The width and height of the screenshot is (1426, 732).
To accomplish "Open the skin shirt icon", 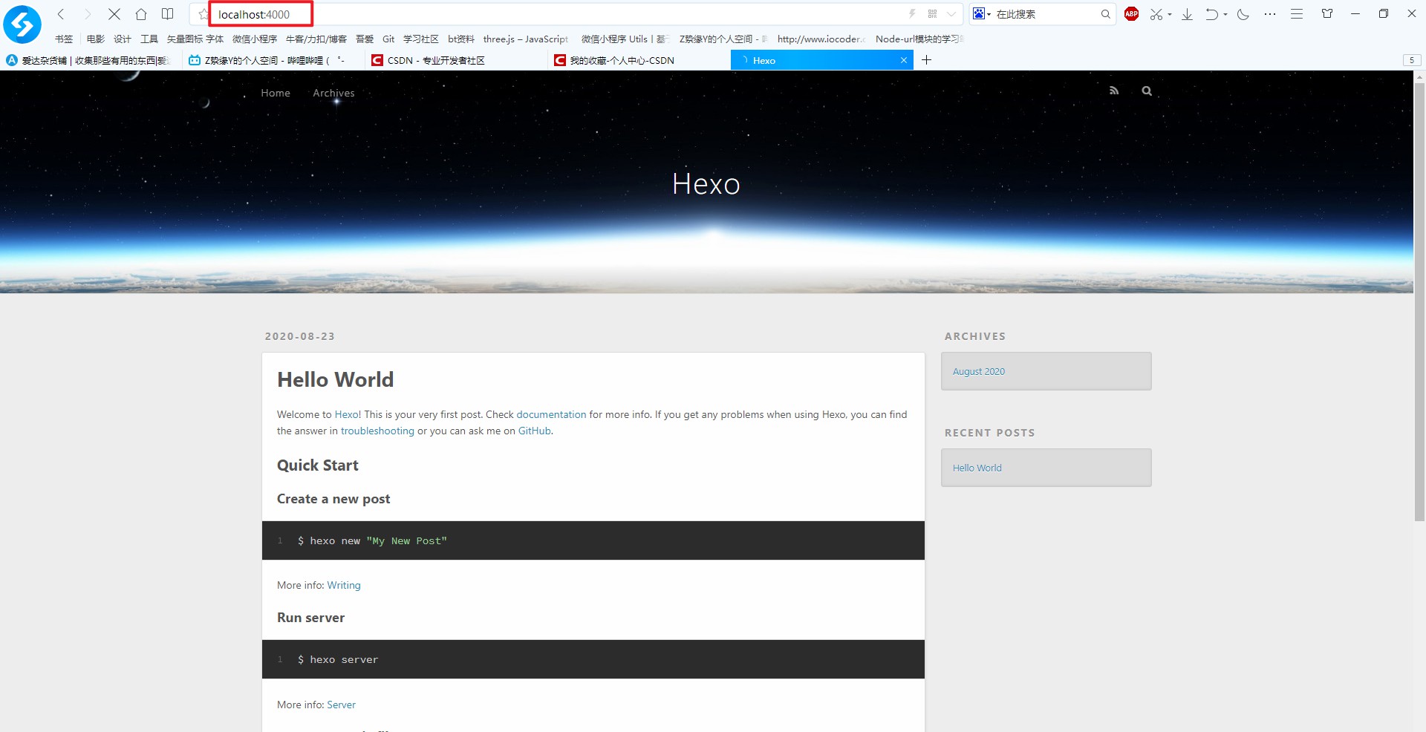I will tap(1327, 13).
